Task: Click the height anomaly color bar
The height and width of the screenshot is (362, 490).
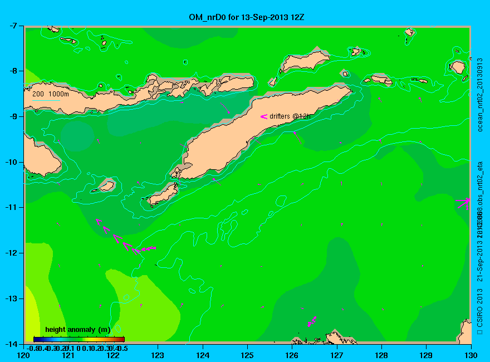Action: click(x=79, y=339)
